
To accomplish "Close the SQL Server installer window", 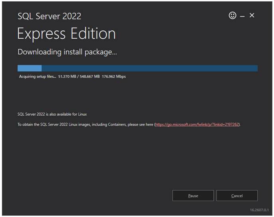I will [x=252, y=16].
